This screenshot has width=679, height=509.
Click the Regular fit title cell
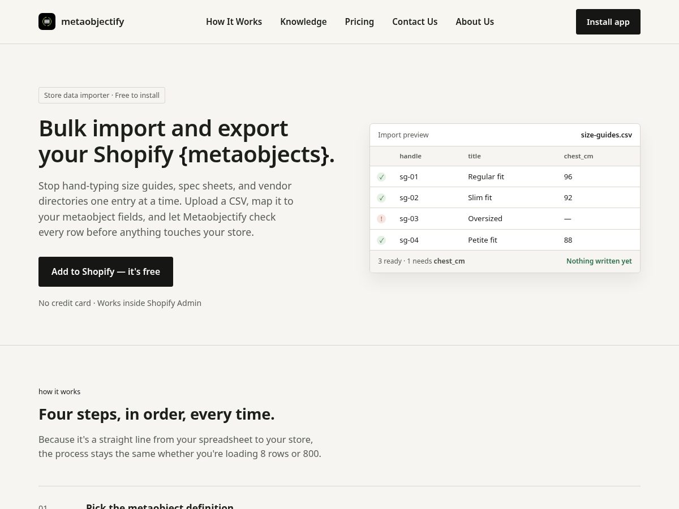click(x=486, y=176)
